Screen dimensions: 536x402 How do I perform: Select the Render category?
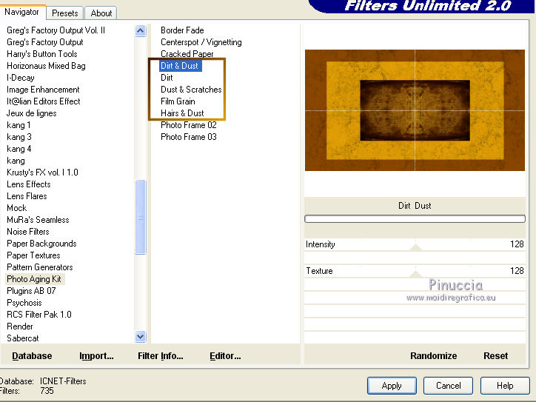click(x=20, y=326)
